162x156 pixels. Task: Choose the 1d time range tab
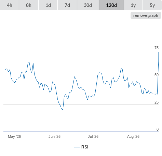point(48,5)
